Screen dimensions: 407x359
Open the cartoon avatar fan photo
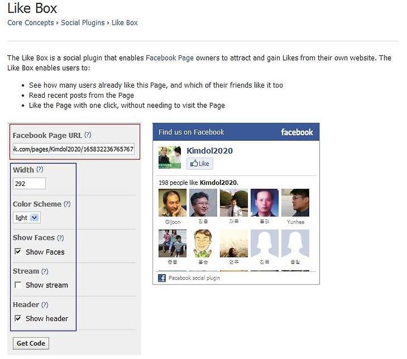coord(203,244)
